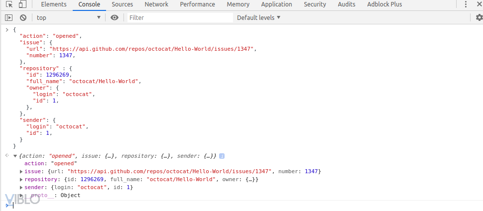Click the console prompt input line

[199, 205]
